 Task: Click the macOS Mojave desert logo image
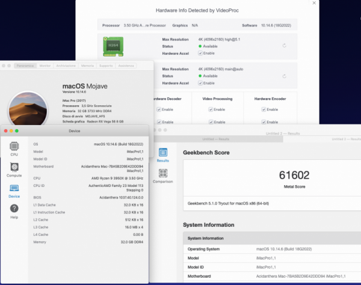click(x=28, y=109)
